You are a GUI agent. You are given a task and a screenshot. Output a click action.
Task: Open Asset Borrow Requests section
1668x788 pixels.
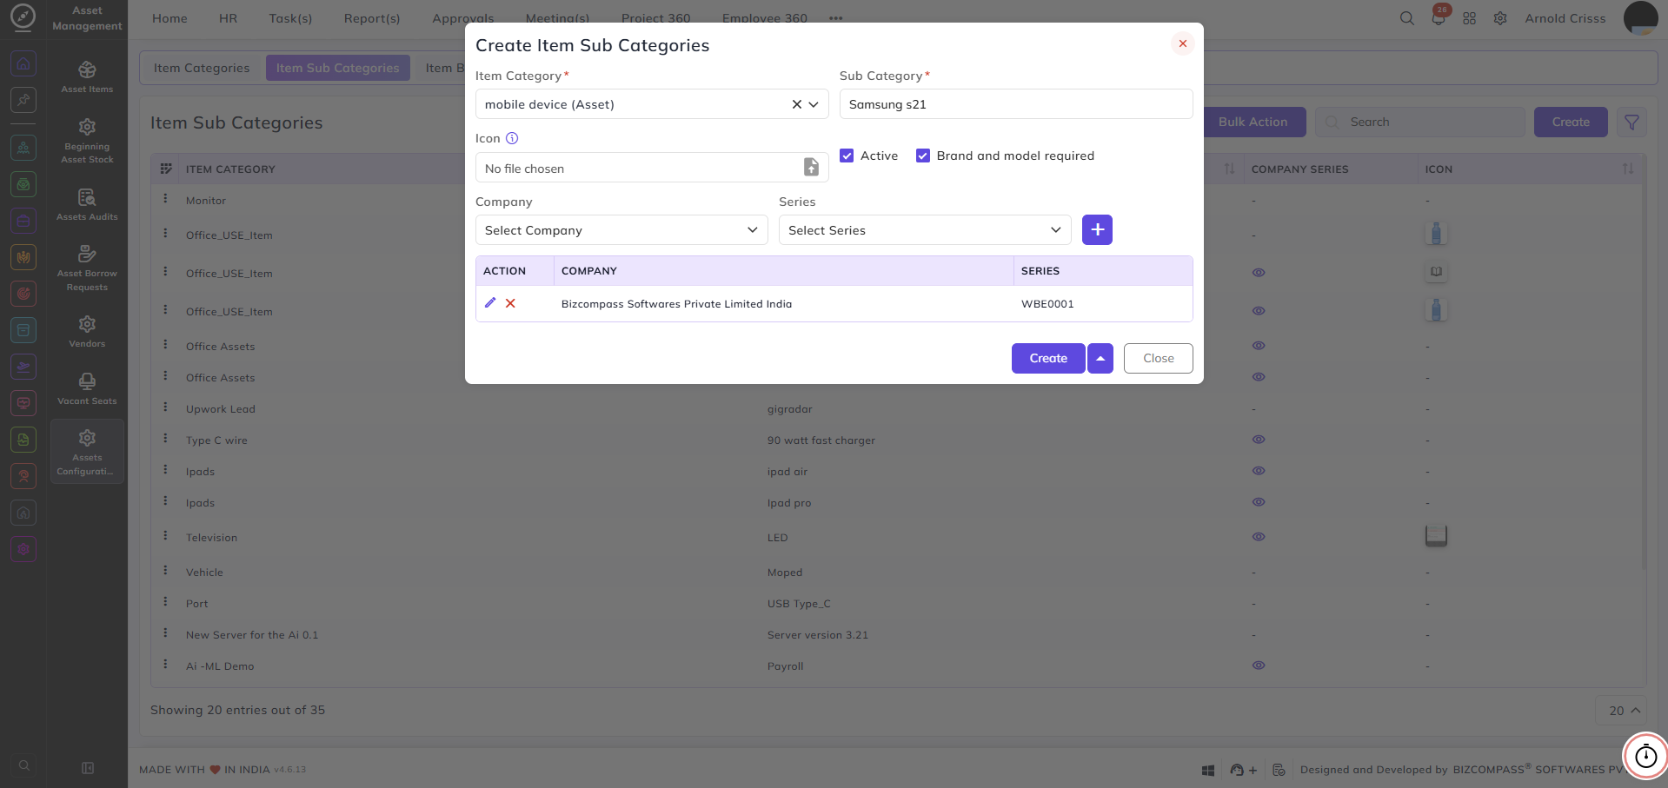coord(87,268)
